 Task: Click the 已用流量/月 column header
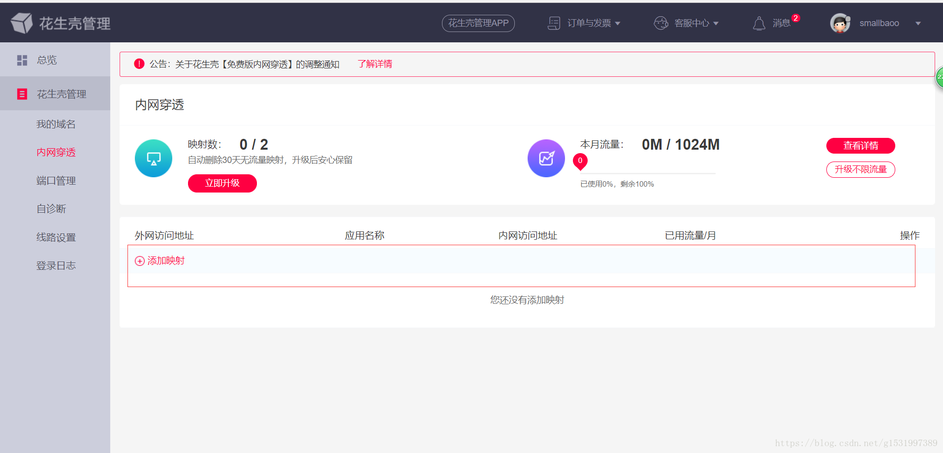pyautogui.click(x=691, y=235)
